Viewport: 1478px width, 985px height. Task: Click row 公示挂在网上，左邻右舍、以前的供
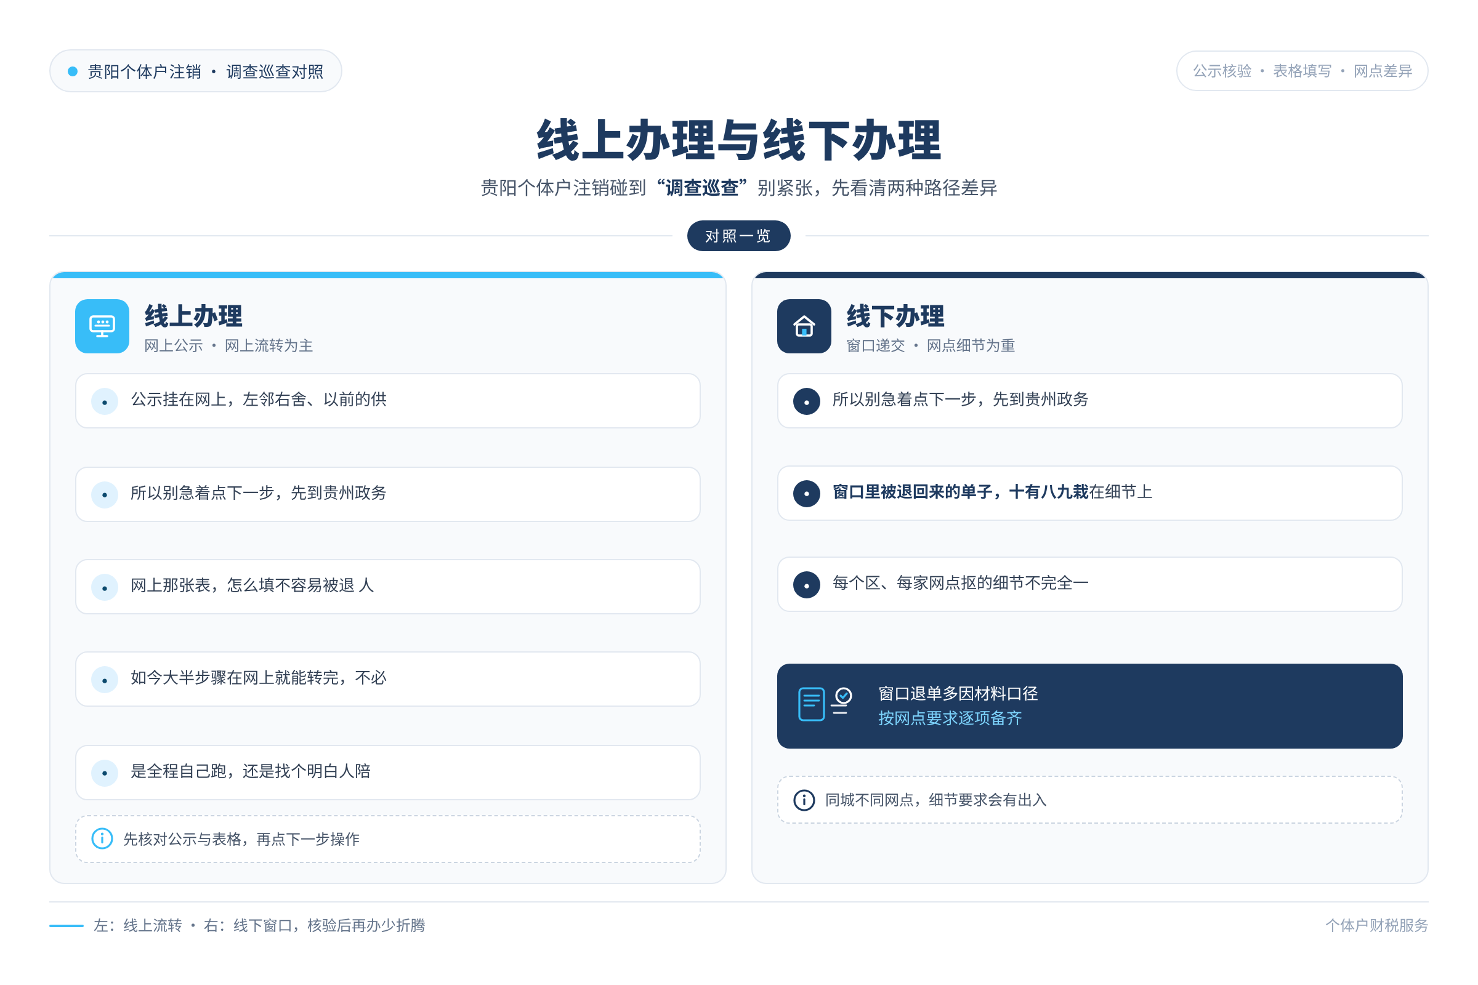388,401
